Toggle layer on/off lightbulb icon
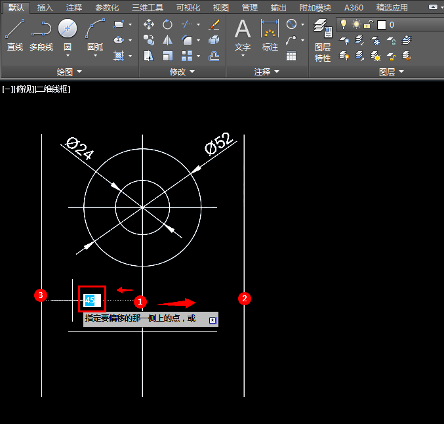Viewport: 444px width, 424px height. 343,24
